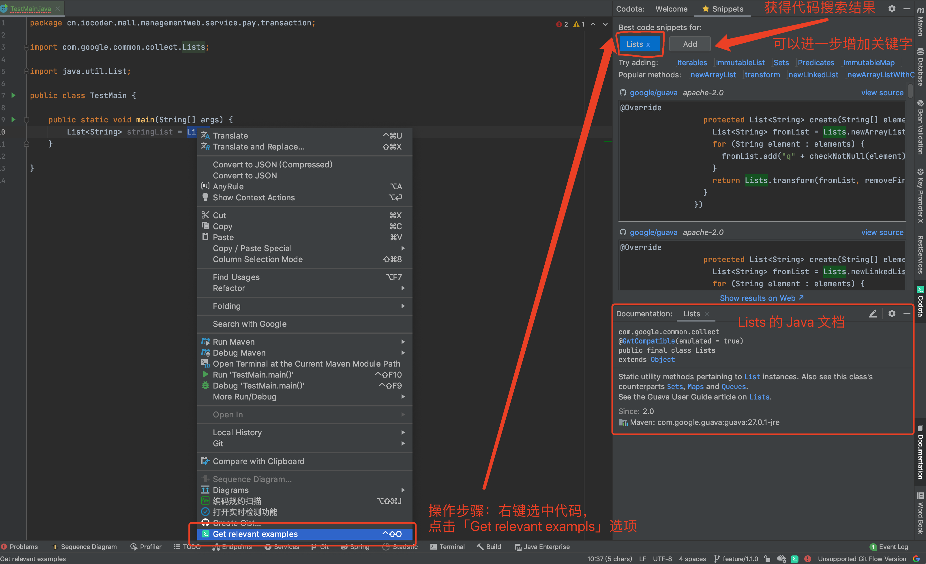This screenshot has height=564, width=926.
Task: Open Codota Documentation settings gear
Action: tap(892, 313)
